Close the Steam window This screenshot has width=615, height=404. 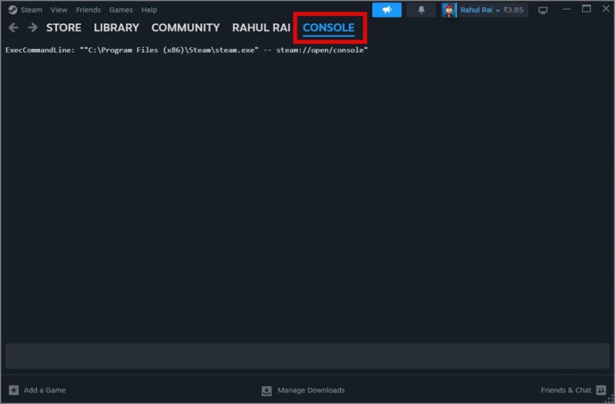coord(606,8)
